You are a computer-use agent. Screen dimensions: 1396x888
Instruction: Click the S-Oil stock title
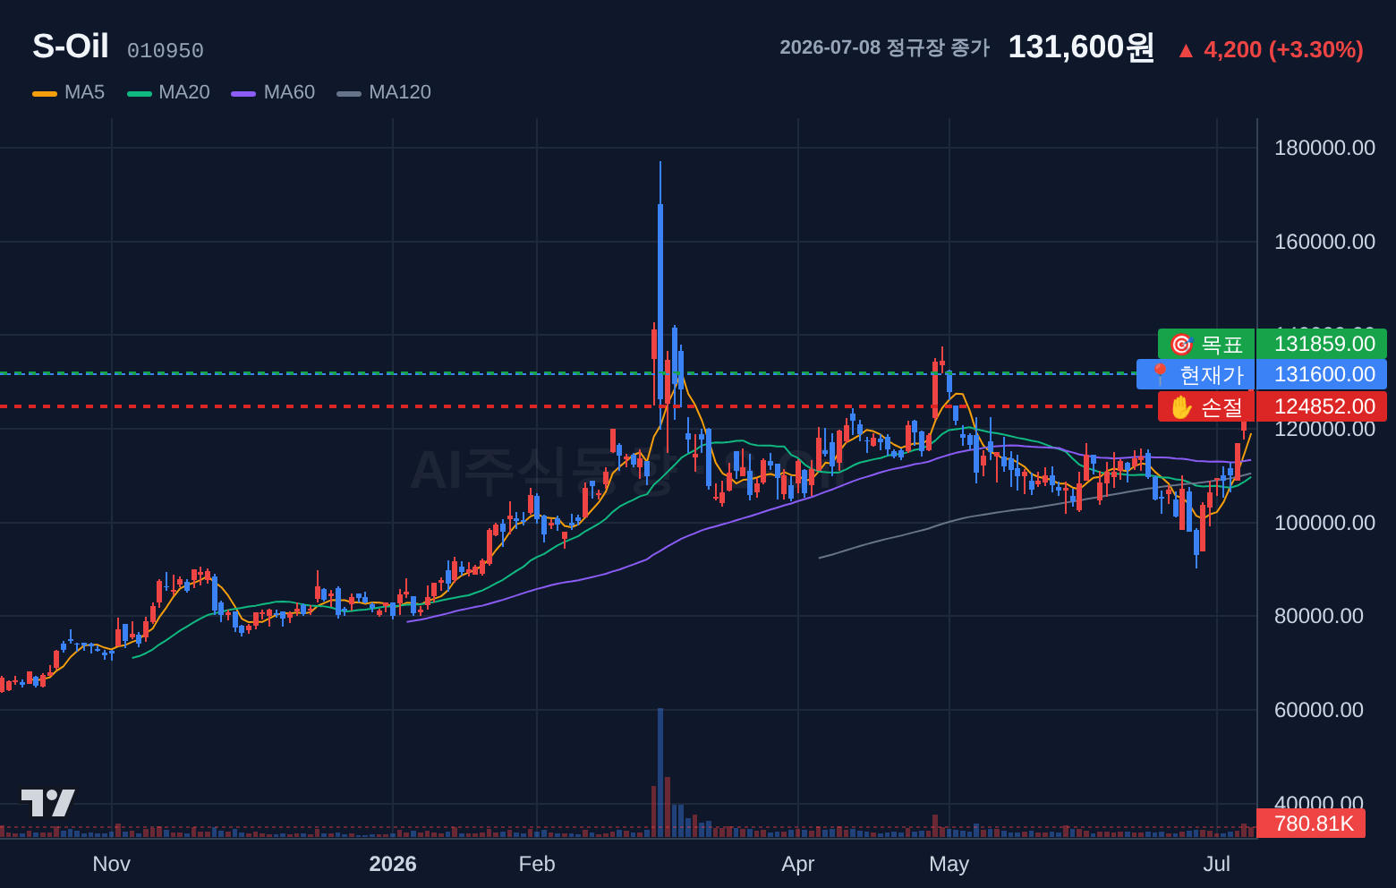click(x=71, y=47)
